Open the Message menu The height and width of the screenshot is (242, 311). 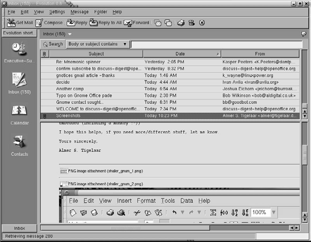pyautogui.click(x=79, y=11)
